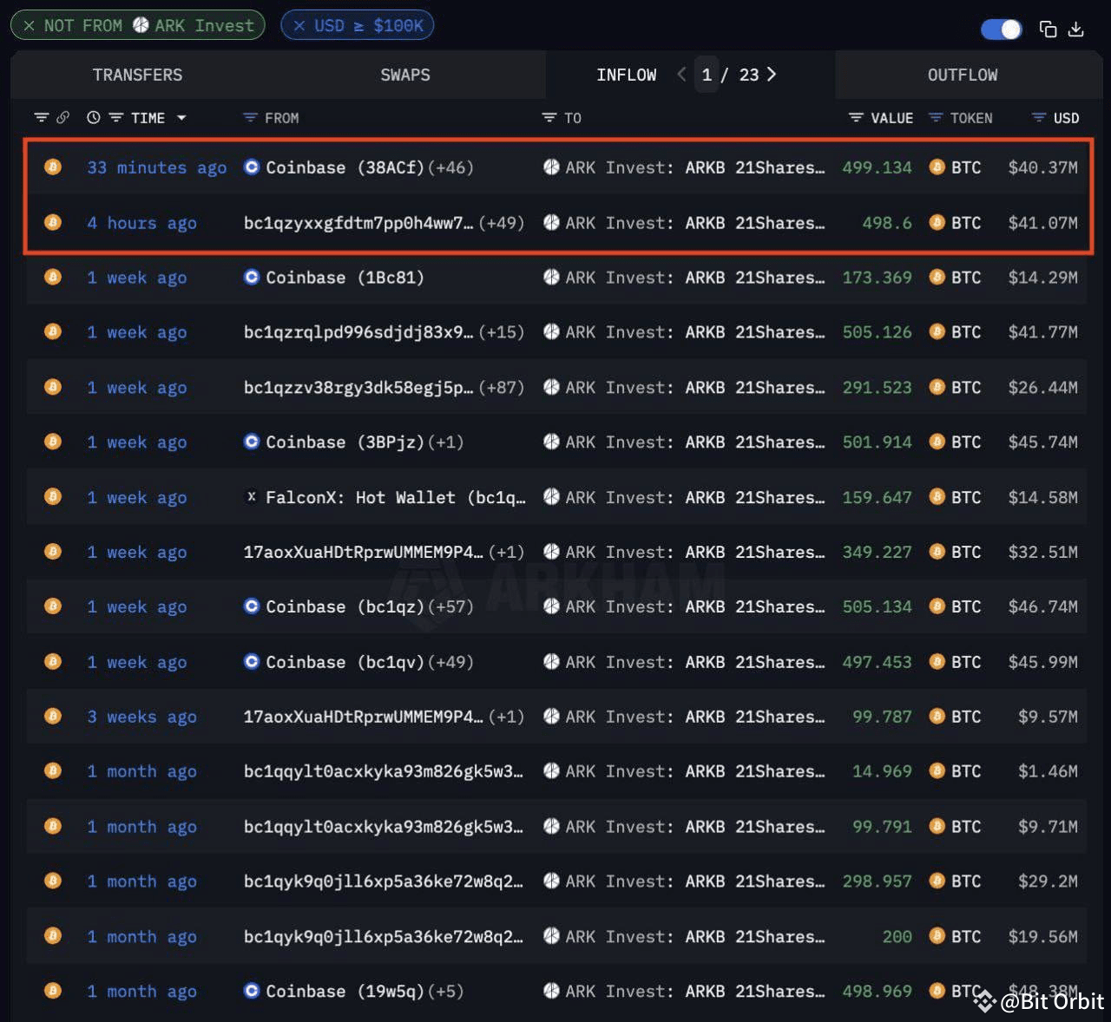This screenshot has height=1022, width=1111.
Task: Edit the current page number field
Action: pyautogui.click(x=707, y=75)
